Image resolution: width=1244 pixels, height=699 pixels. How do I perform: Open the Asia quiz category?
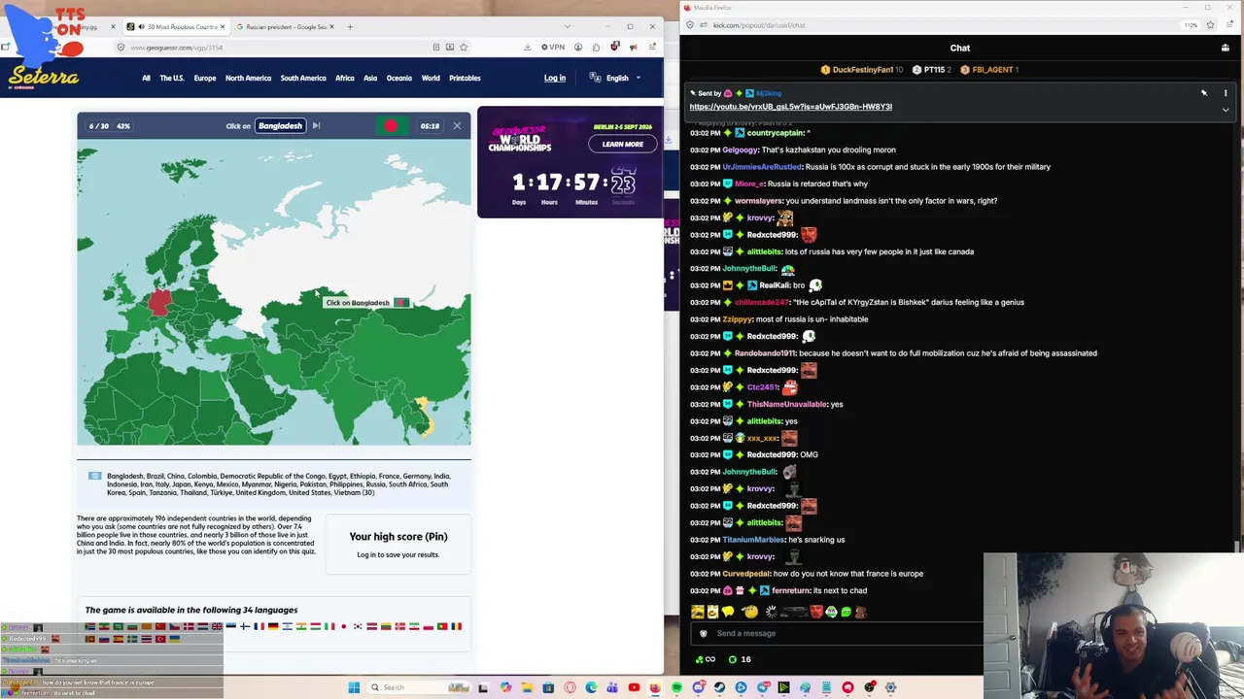tap(370, 78)
